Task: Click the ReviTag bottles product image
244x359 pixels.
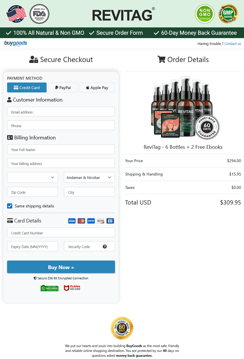Action: pos(183,108)
